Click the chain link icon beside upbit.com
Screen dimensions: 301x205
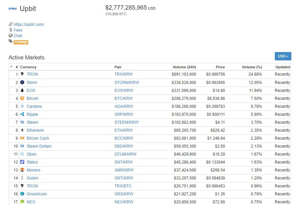click(11, 24)
